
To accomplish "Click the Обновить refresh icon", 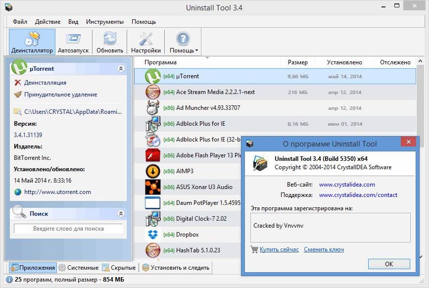I will pyautogui.click(x=110, y=39).
